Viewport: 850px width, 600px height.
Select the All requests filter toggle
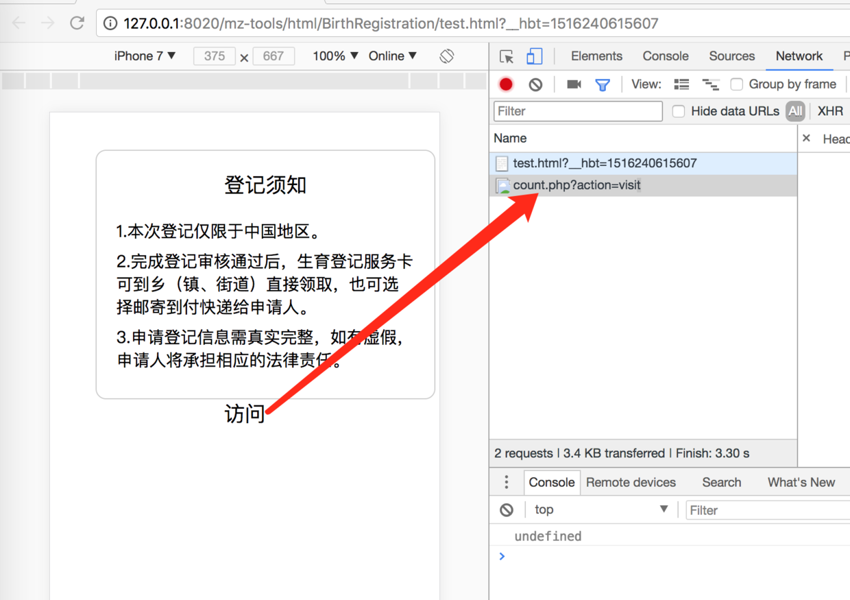coord(794,110)
